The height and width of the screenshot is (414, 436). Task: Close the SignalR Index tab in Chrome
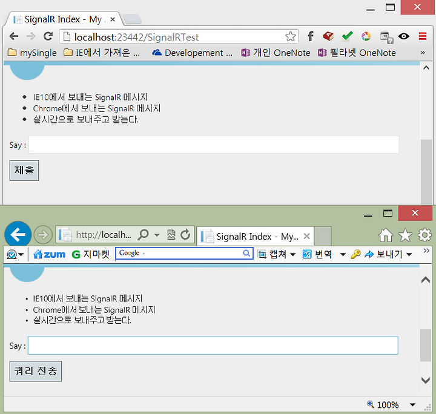pyautogui.click(x=113, y=19)
